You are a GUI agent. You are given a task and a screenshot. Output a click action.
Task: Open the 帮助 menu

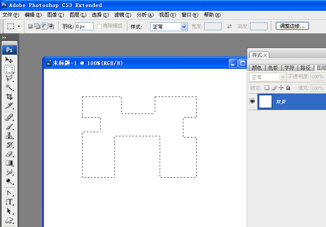tap(212, 15)
